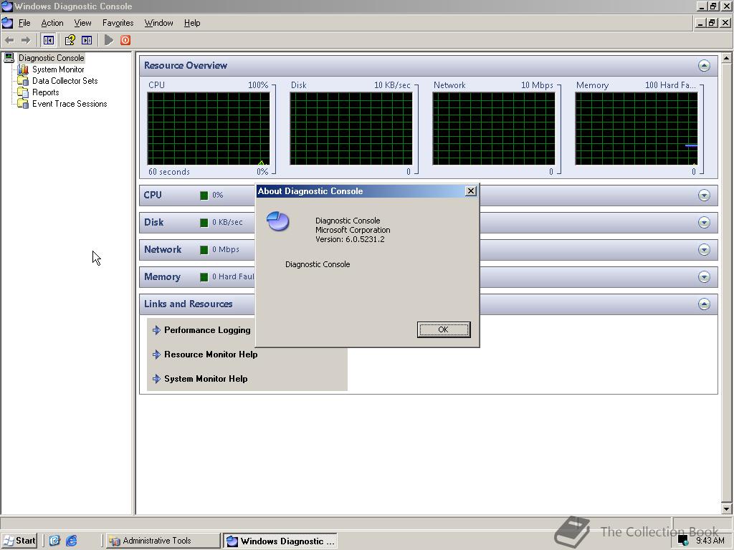Switch to Administrative Tools taskbar button

coord(163,541)
